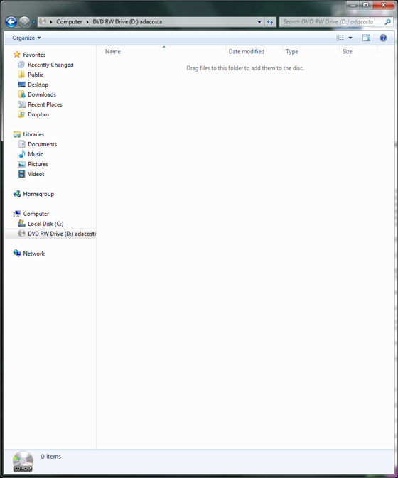Viewport: 398px width, 478px height.
Task: Click the blue Back arrow button
Action: coord(11,22)
